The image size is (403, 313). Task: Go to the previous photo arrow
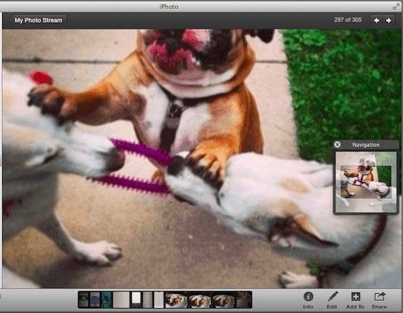coord(377,20)
